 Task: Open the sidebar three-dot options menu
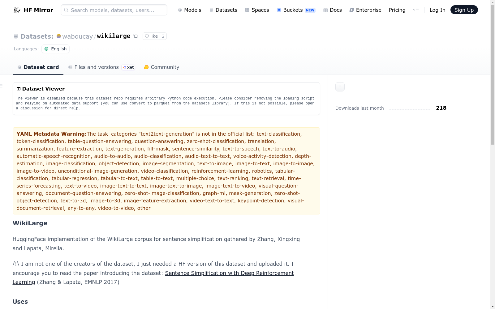340,87
